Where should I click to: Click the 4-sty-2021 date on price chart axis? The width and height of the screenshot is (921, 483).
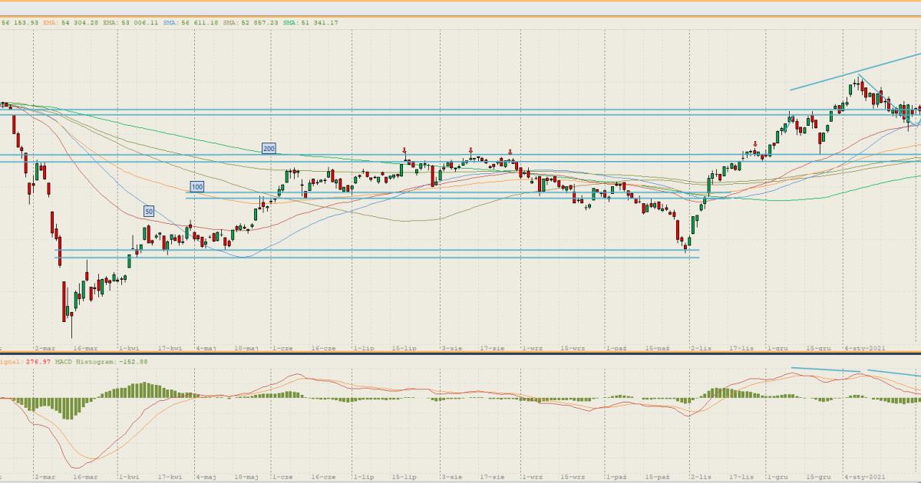(x=864, y=348)
